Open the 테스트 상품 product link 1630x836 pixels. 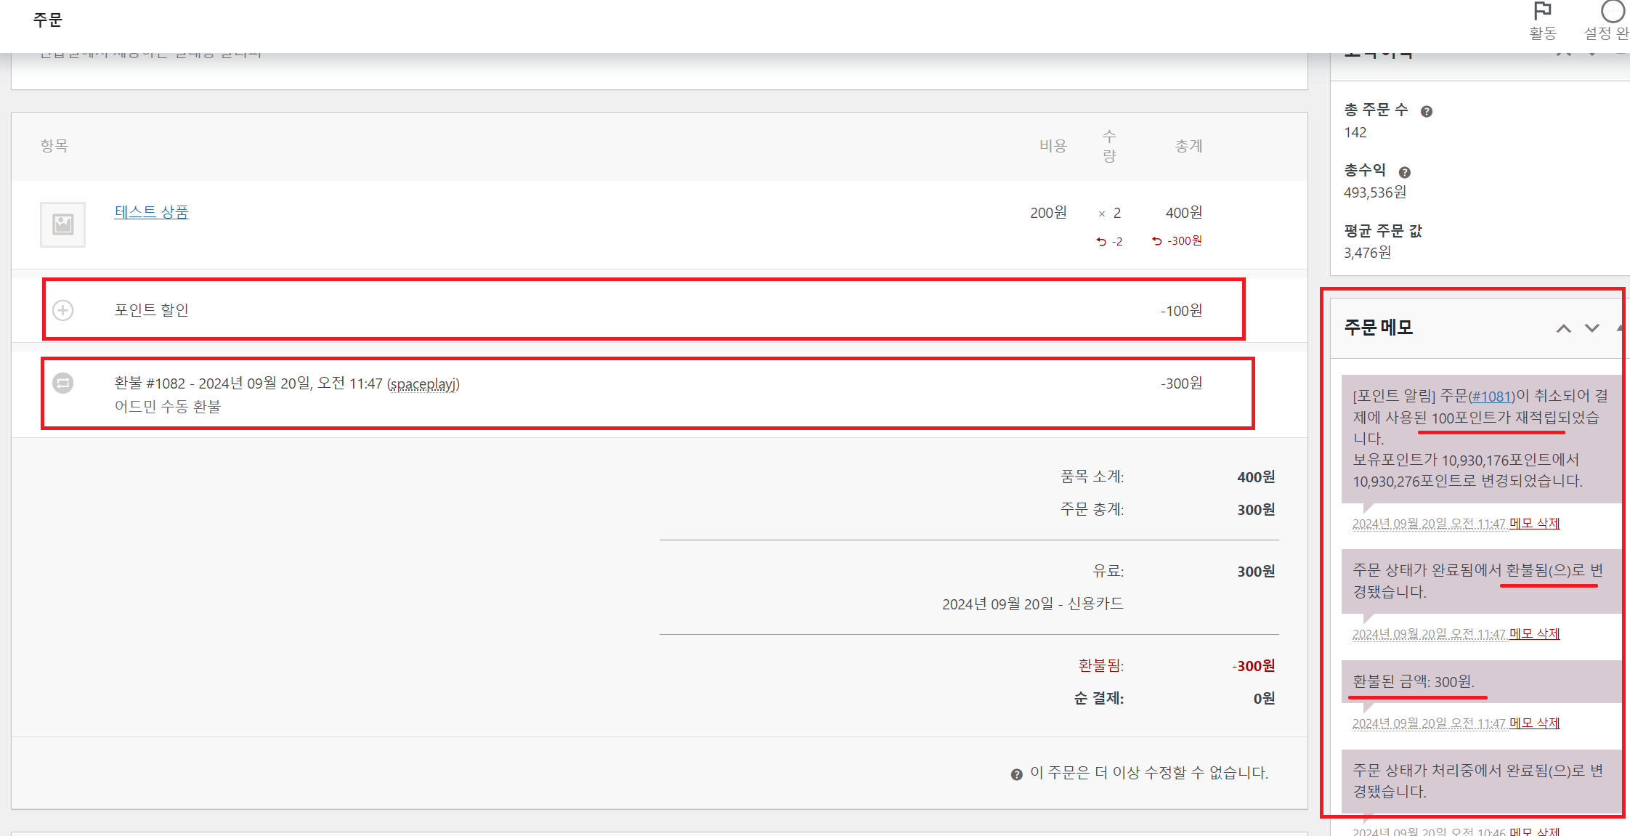[151, 212]
